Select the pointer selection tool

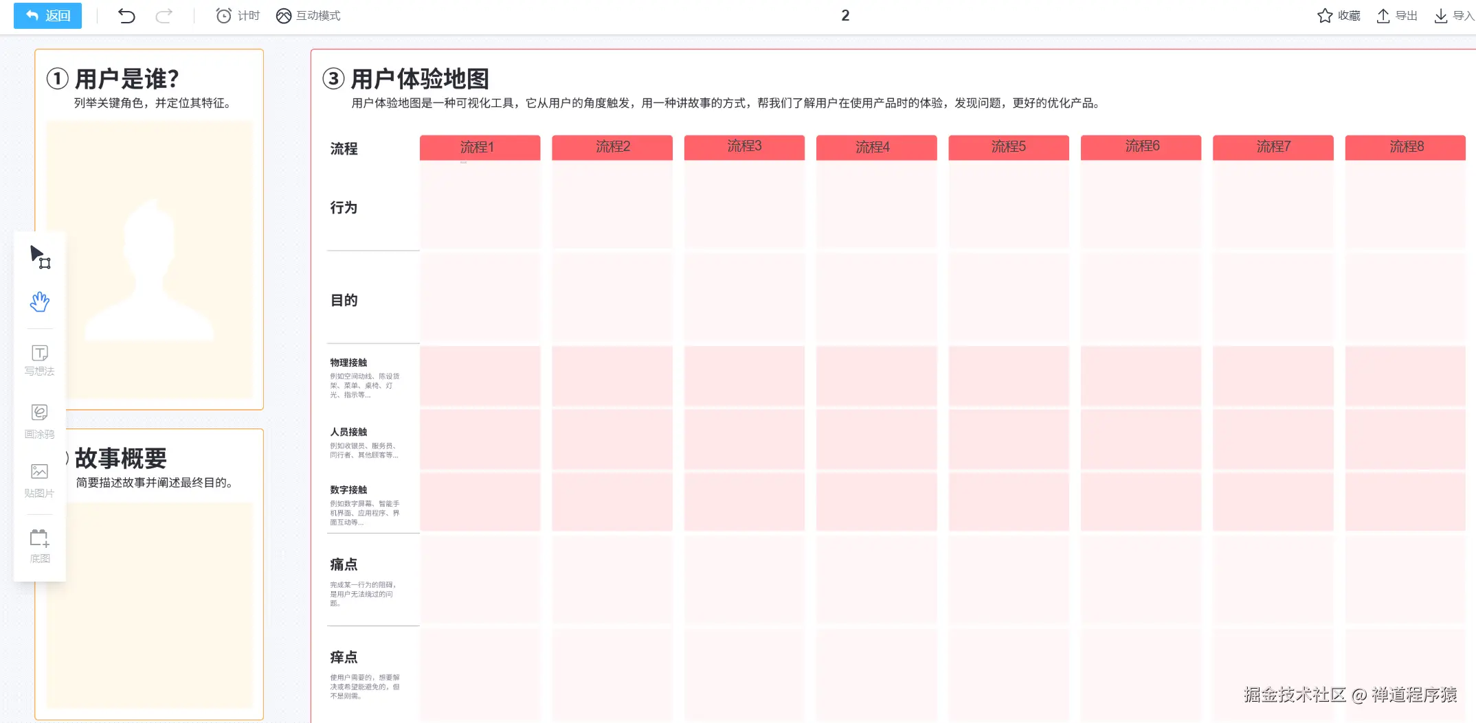[x=40, y=257]
